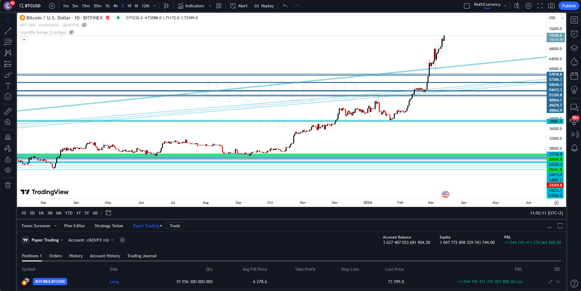This screenshot has height=291, width=581.
Task: Open the notifications bell panel
Action: [574, 148]
